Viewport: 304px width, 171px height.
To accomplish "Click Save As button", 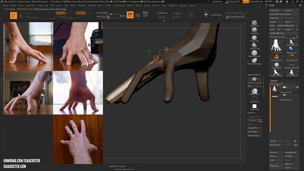I will [291, 10].
